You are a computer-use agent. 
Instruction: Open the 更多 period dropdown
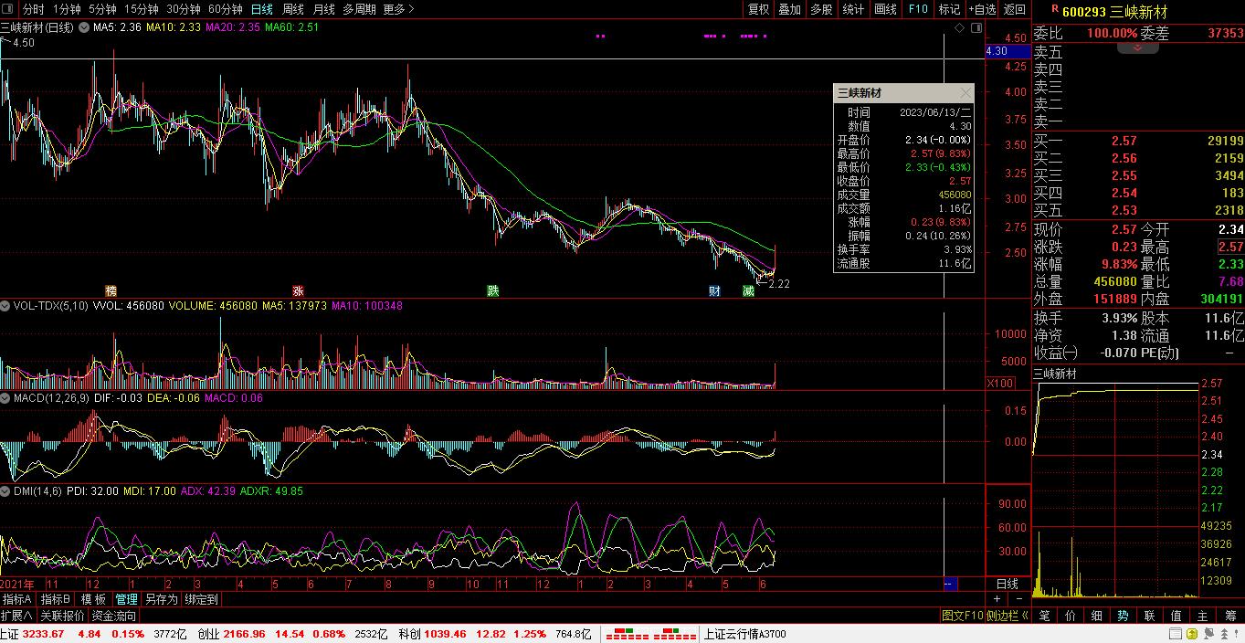pyautogui.click(x=397, y=9)
